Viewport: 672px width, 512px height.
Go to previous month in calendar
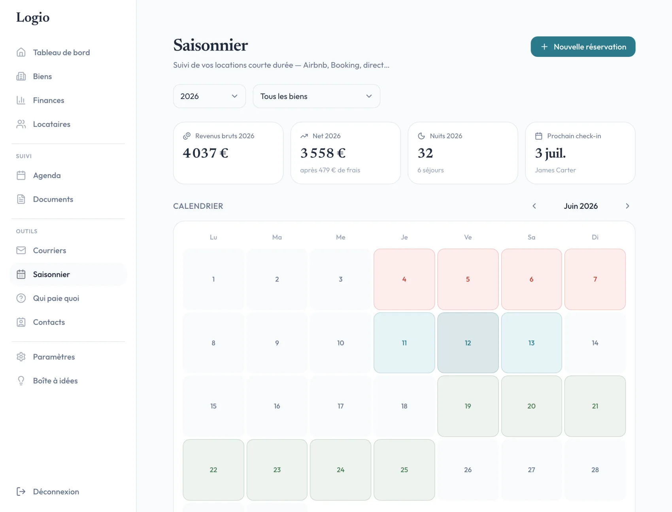coord(534,206)
